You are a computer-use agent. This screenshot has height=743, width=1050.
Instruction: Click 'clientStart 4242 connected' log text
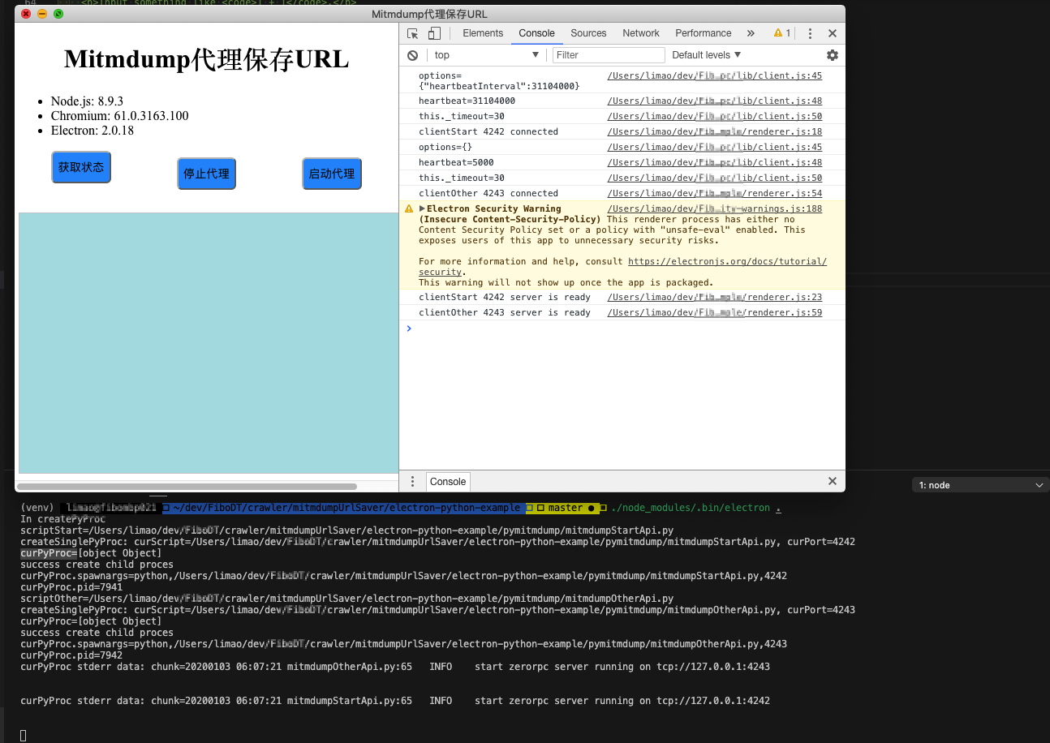(488, 131)
